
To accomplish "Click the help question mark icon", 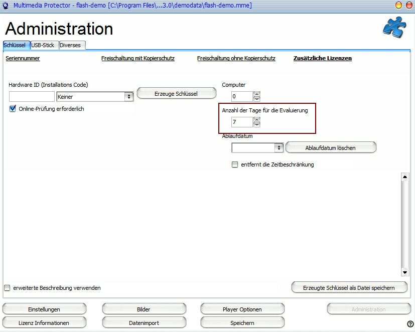I will click(x=410, y=324).
